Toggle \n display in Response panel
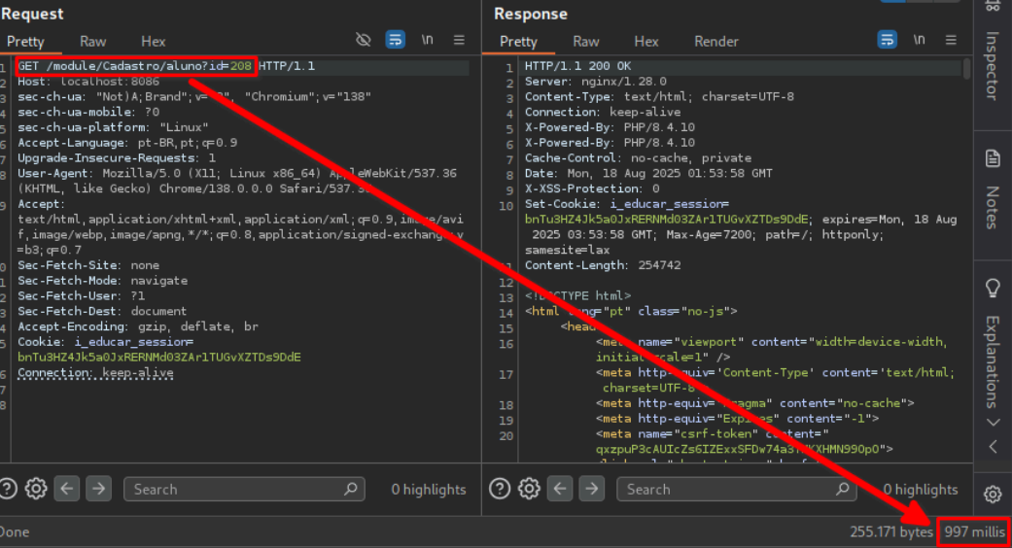 (x=919, y=40)
